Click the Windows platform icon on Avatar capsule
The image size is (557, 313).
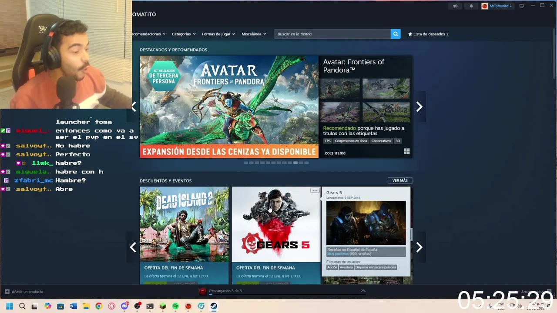406,151
